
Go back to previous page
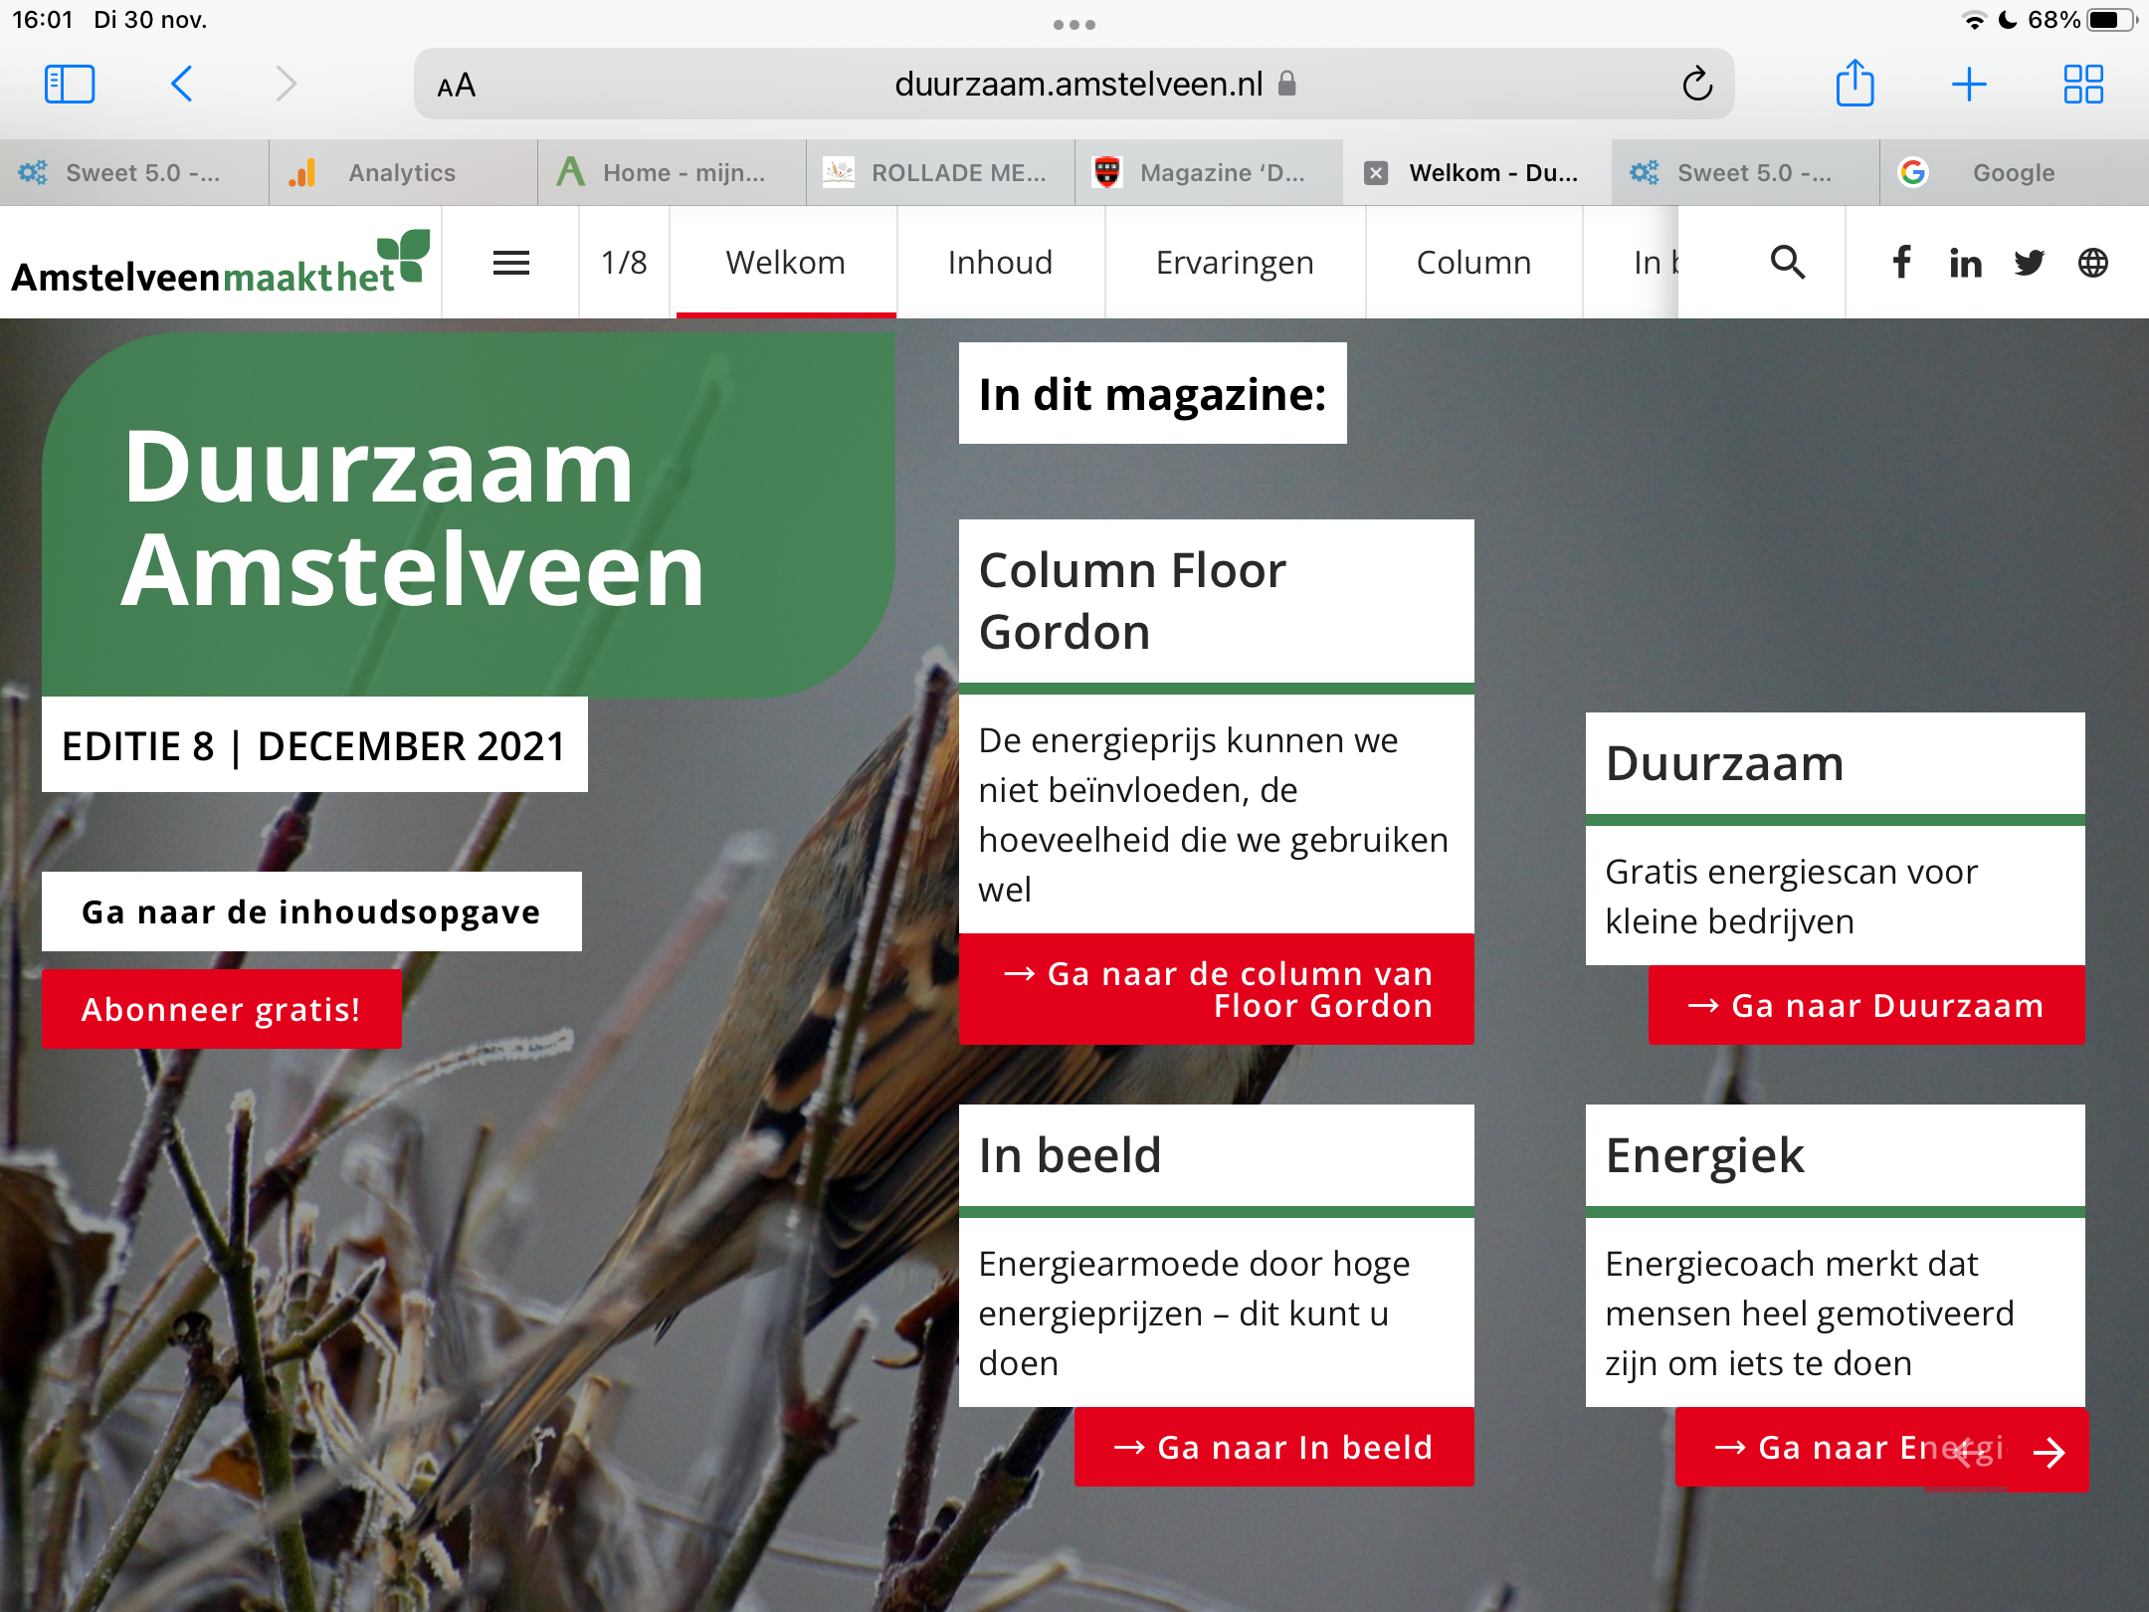point(181,85)
